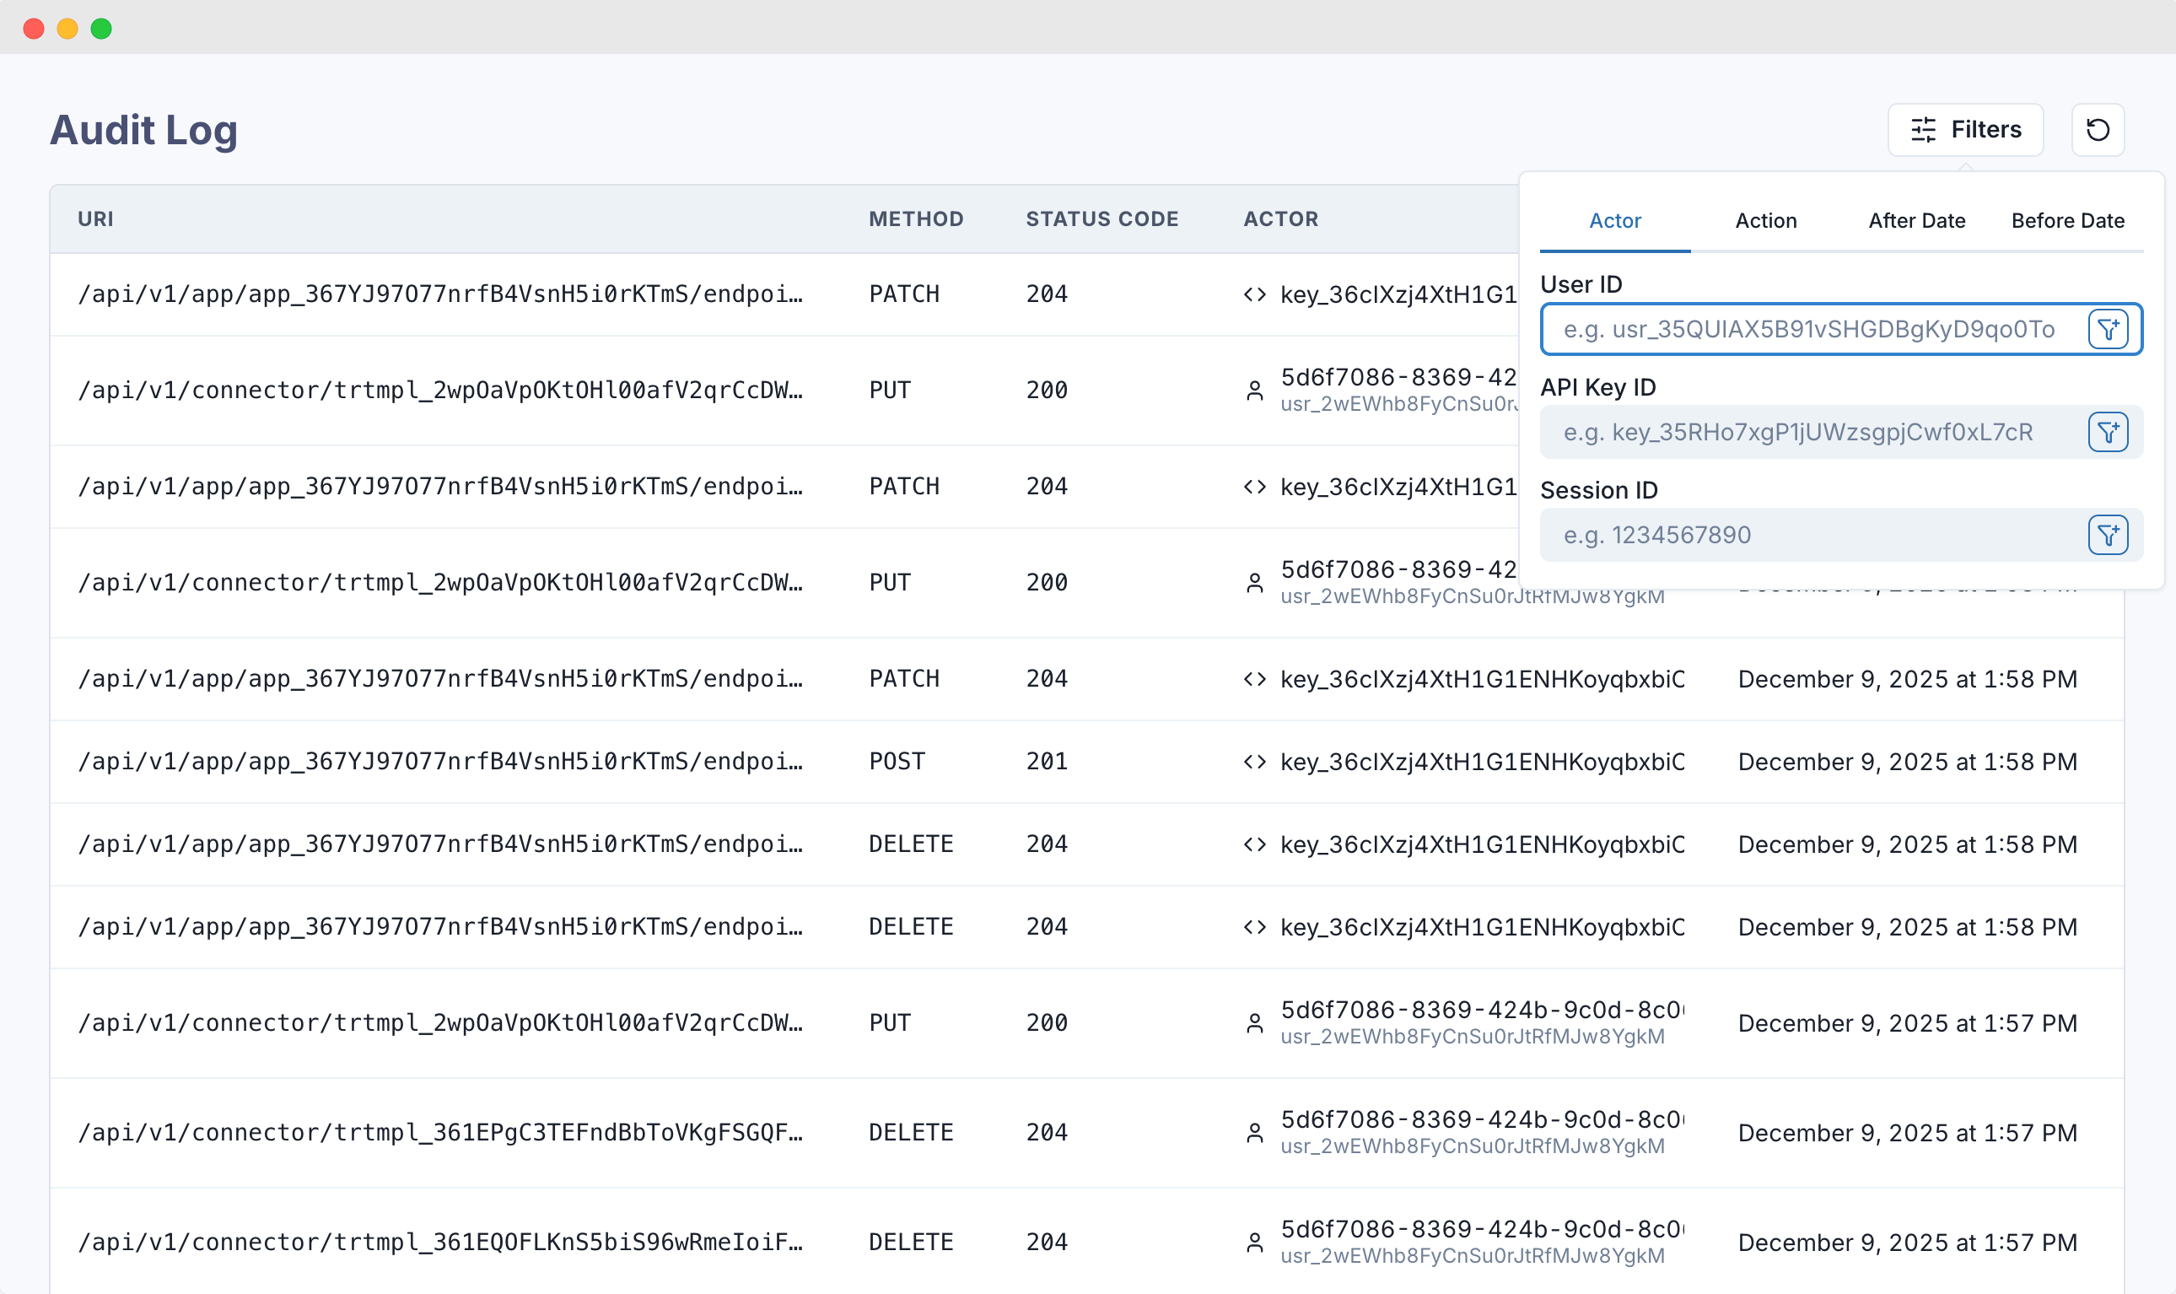The width and height of the screenshot is (2176, 1294).
Task: Focus the Session ID input field
Action: [1813, 534]
